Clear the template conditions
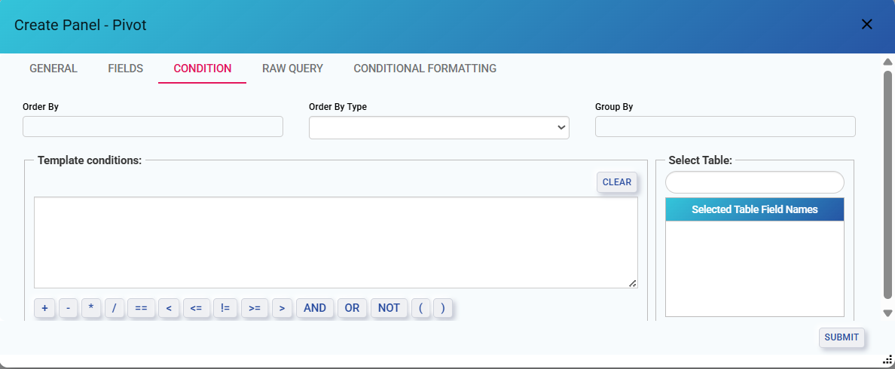Screen dimensions: 895x369 point(616,182)
